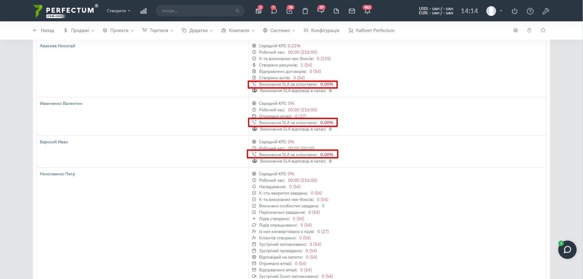Open the help question mark icon

pyautogui.click(x=530, y=11)
